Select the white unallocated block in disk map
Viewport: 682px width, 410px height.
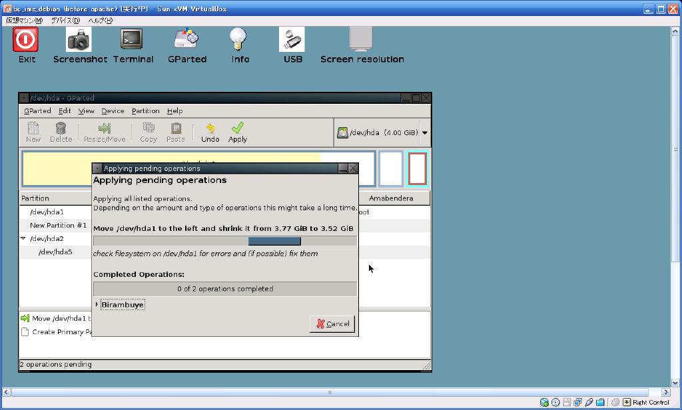coord(390,168)
